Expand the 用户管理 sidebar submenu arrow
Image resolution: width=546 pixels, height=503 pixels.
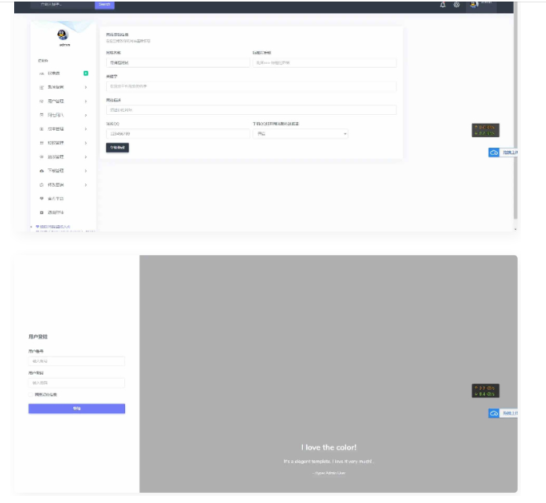(85, 102)
